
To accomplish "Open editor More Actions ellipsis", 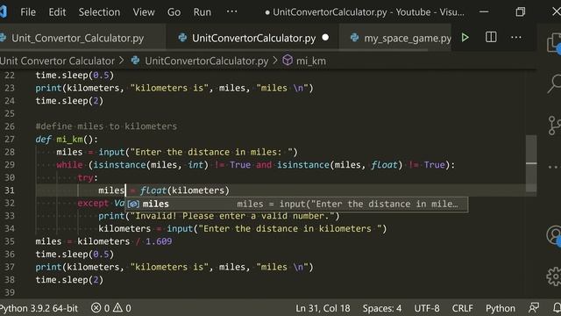I will 516,37.
